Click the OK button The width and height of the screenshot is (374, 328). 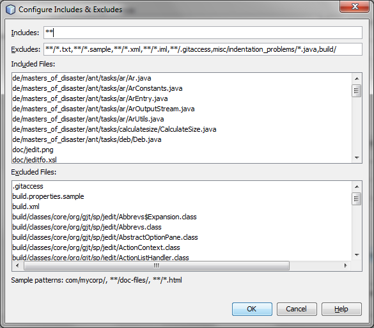coord(252,309)
